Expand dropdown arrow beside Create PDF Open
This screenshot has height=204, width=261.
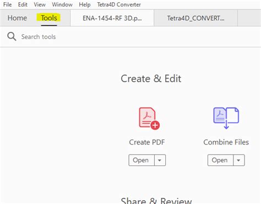(x=160, y=160)
